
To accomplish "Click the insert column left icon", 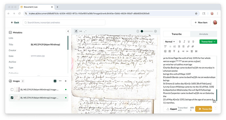I will 187,51.
